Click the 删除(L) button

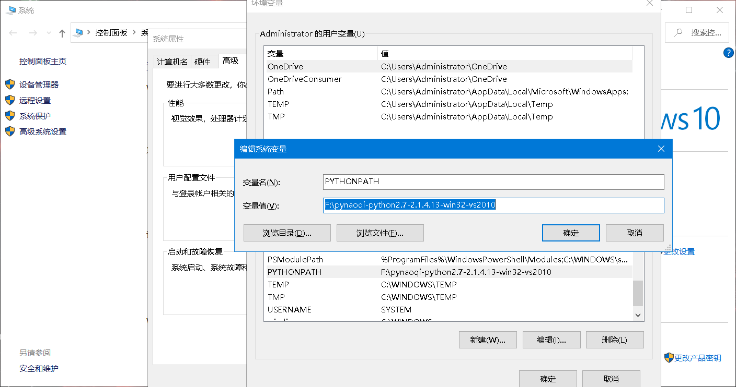[615, 340]
